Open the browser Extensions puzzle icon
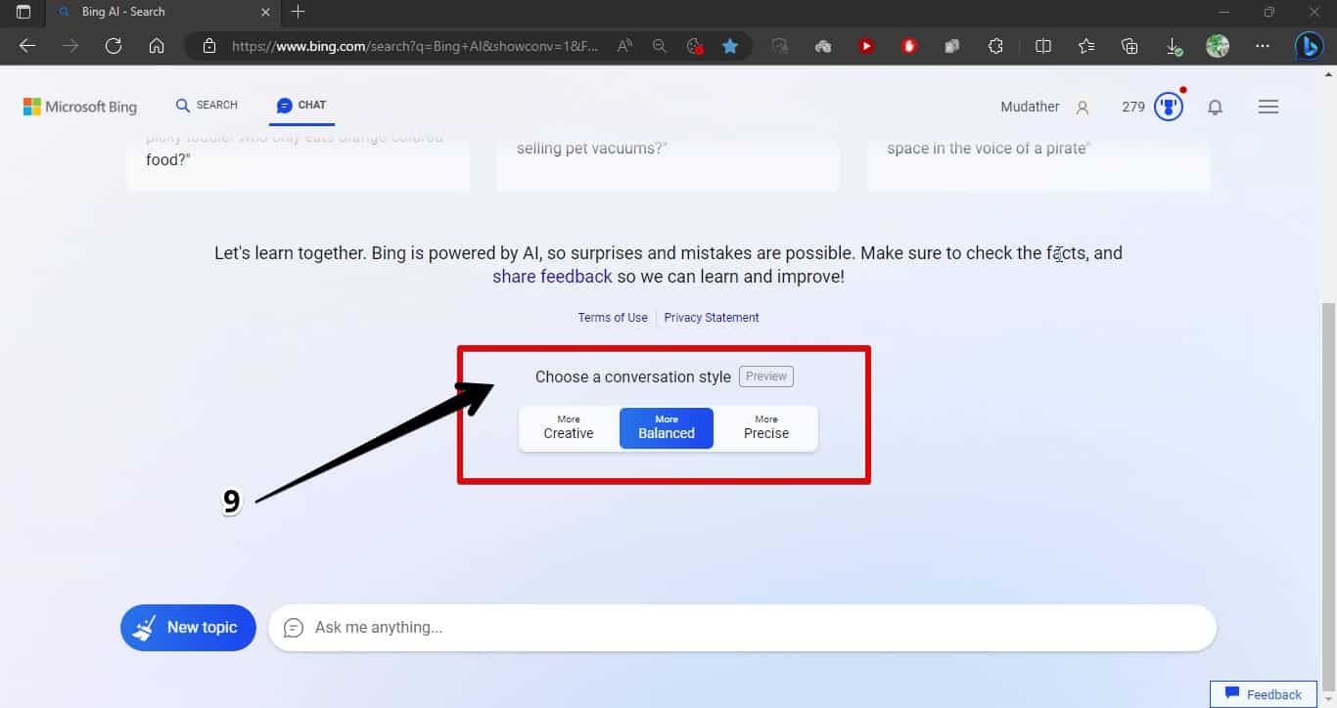Screen dimensions: 1337x708 [x=995, y=46]
